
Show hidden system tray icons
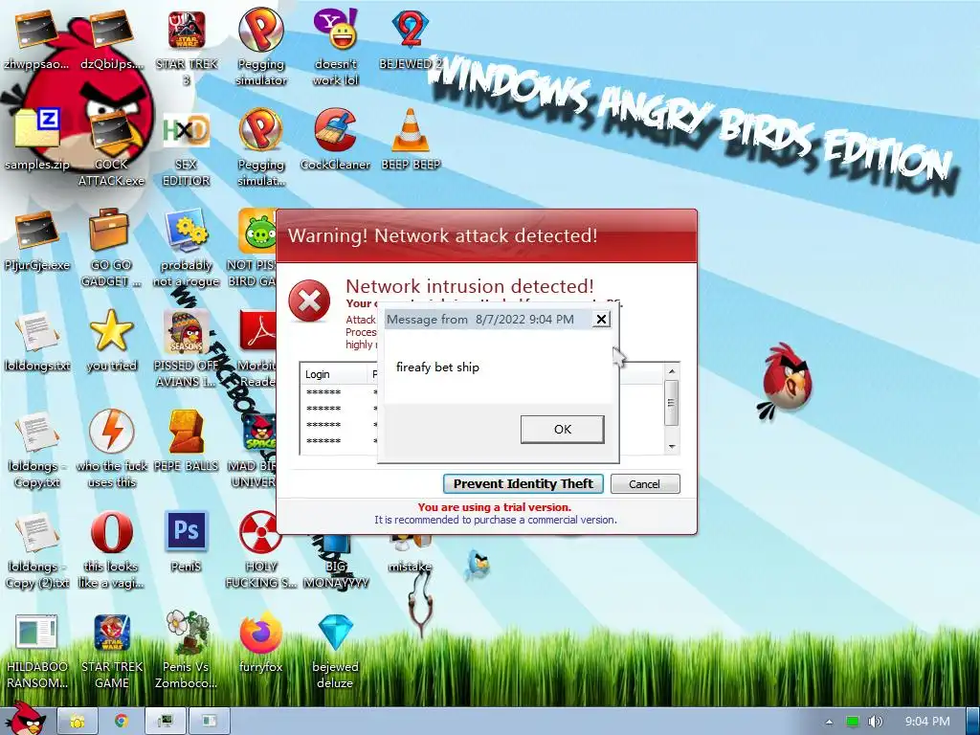tap(829, 722)
